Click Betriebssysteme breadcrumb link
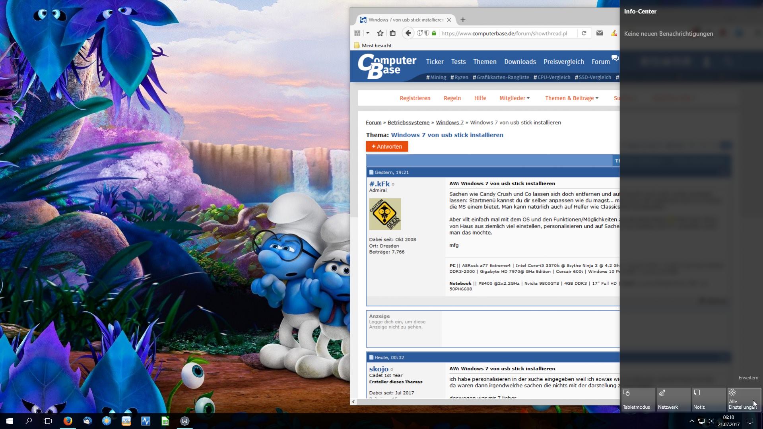This screenshot has height=429, width=763. pyautogui.click(x=408, y=122)
